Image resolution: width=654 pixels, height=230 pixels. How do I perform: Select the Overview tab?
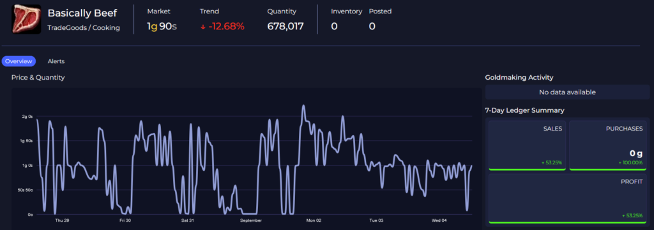(19, 61)
